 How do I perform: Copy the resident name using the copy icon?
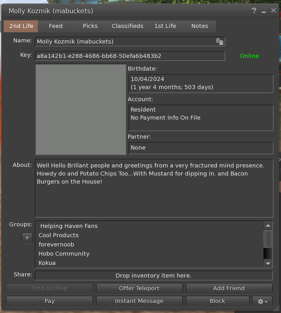click(x=220, y=42)
